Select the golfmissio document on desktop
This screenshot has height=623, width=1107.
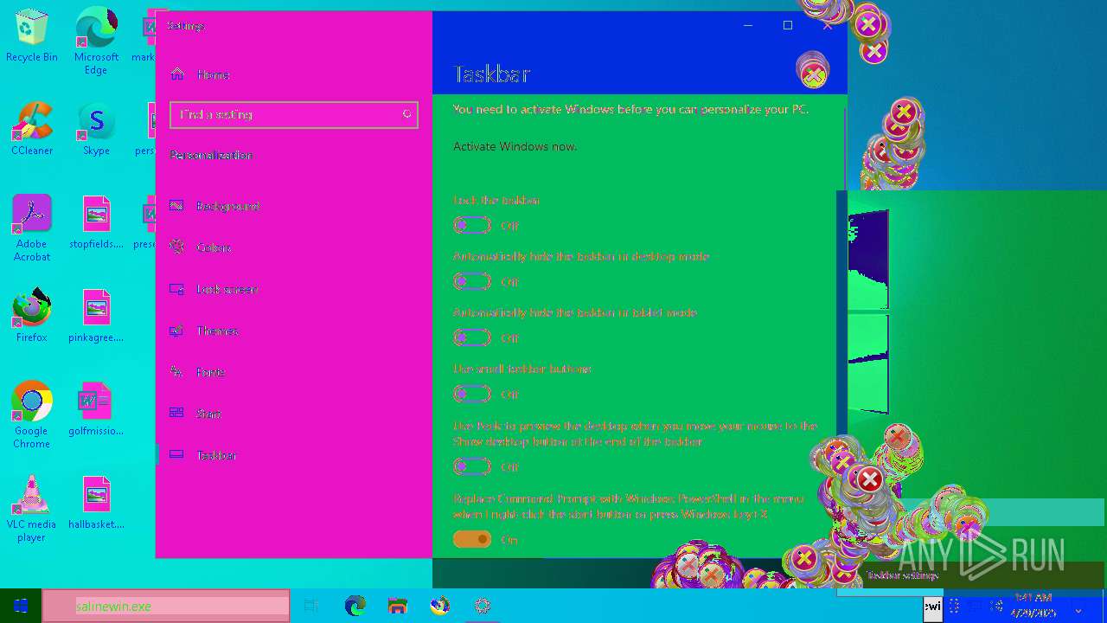click(x=96, y=409)
